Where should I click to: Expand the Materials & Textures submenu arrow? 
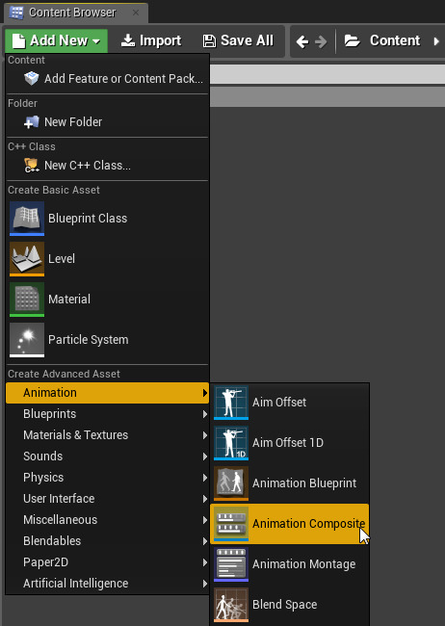(x=205, y=435)
